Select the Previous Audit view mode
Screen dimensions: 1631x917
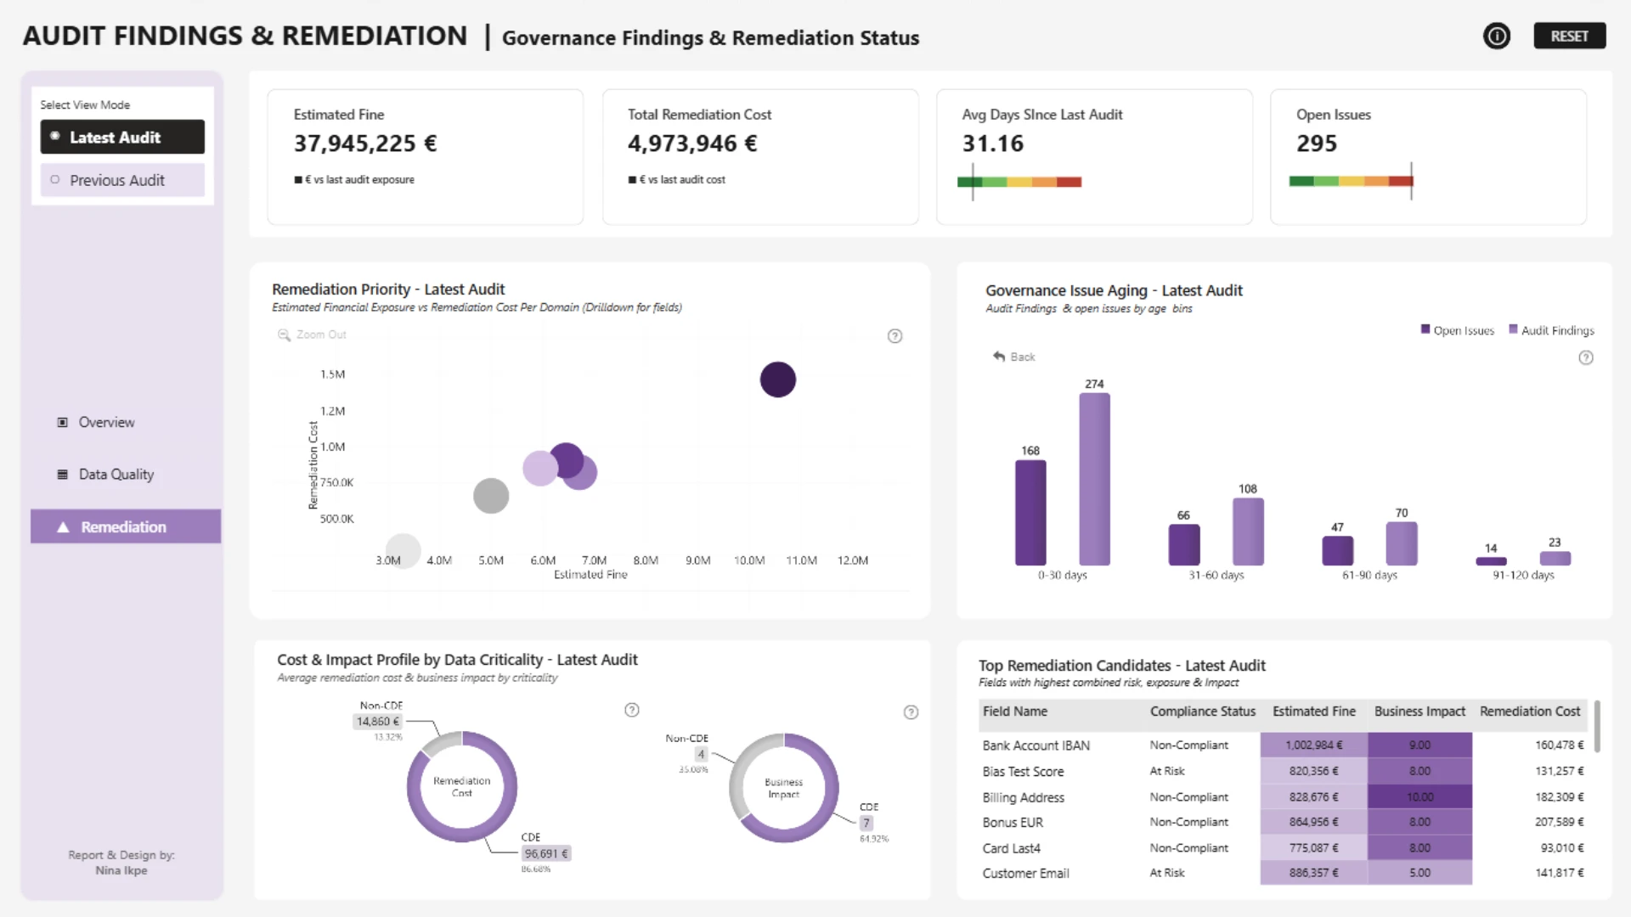tap(122, 180)
